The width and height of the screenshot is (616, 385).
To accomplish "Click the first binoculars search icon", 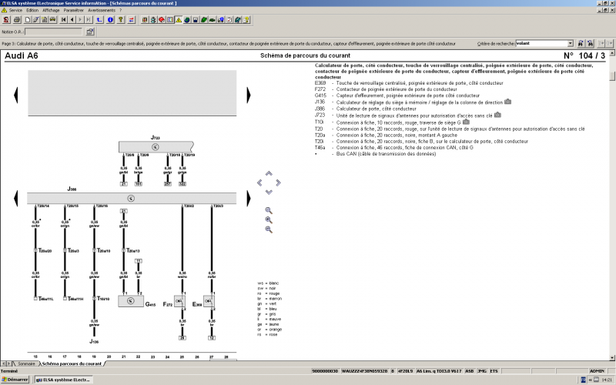I will (x=581, y=44).
